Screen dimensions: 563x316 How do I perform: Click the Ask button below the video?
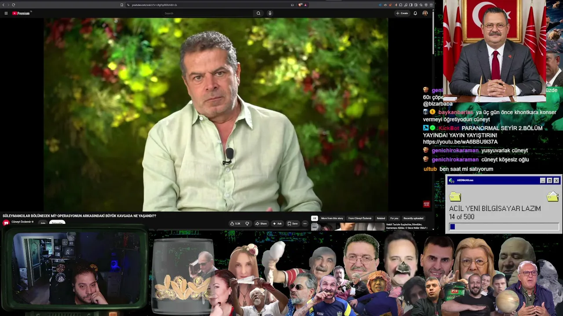pos(277,223)
